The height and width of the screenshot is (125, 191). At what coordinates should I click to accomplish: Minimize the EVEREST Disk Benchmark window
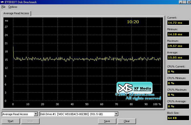[x=181, y=2]
